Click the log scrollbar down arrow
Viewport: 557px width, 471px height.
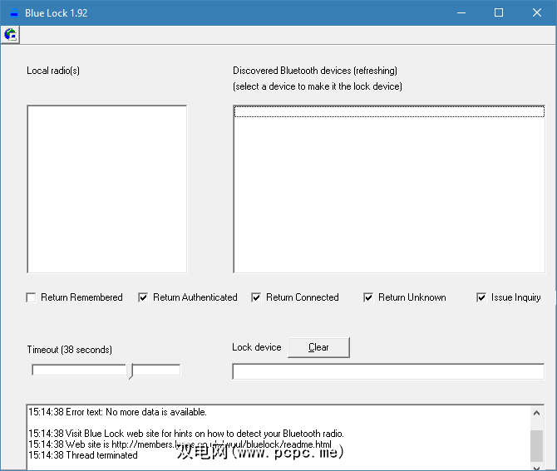point(536,468)
